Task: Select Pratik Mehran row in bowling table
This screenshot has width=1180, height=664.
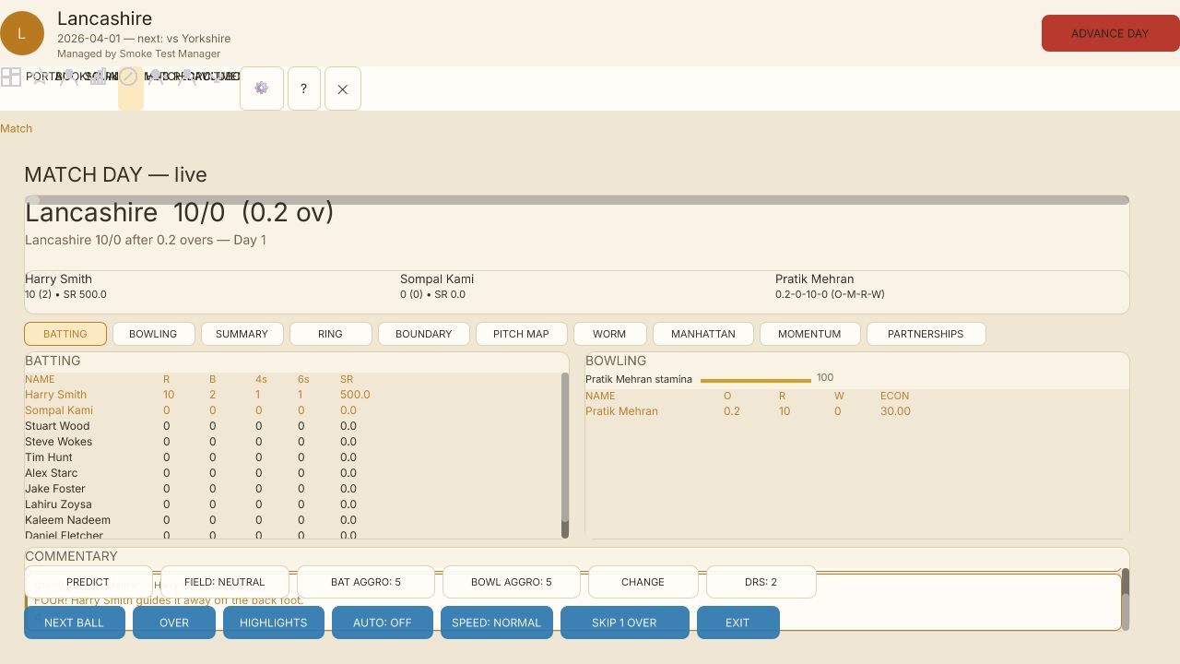Action: (856, 411)
